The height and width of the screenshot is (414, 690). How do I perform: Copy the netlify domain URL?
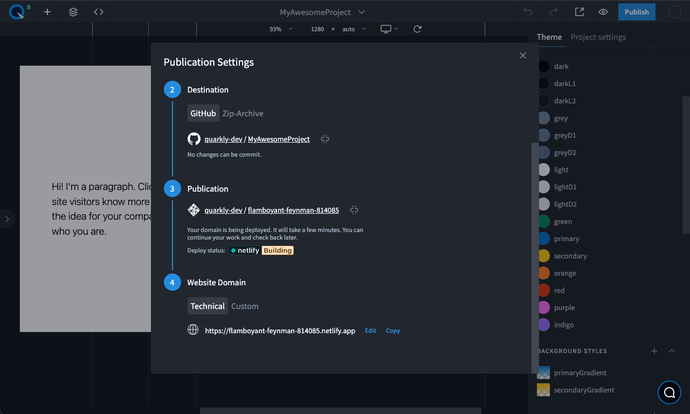pos(393,331)
